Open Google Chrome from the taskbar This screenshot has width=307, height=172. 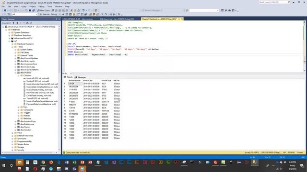43,162
